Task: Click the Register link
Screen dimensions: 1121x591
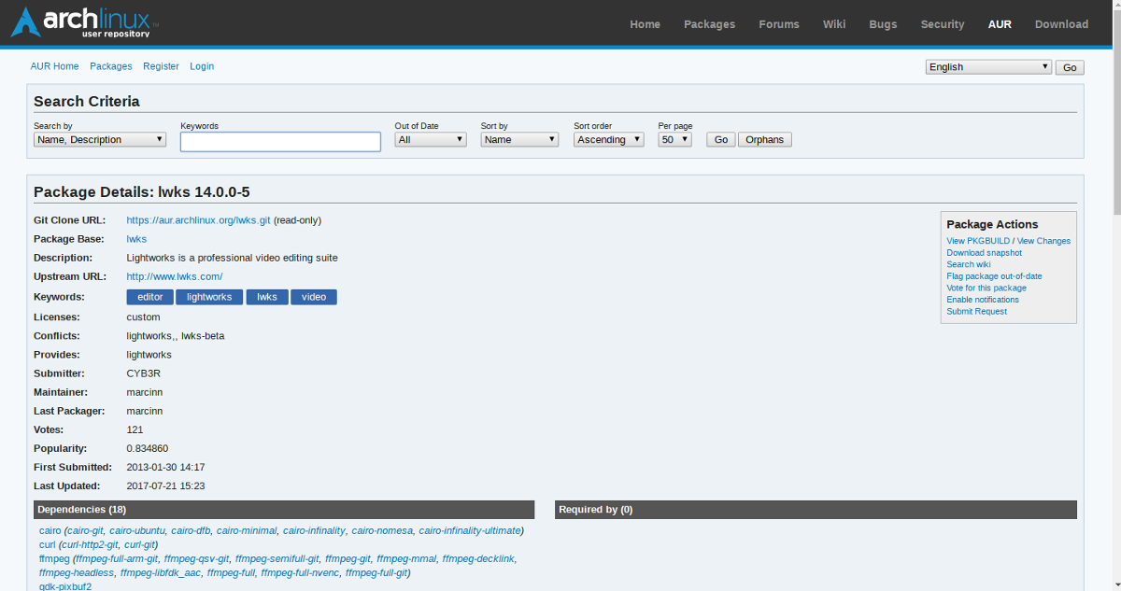Action: pyautogui.click(x=161, y=66)
